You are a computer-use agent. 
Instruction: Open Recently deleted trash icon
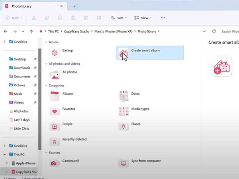pos(54,141)
